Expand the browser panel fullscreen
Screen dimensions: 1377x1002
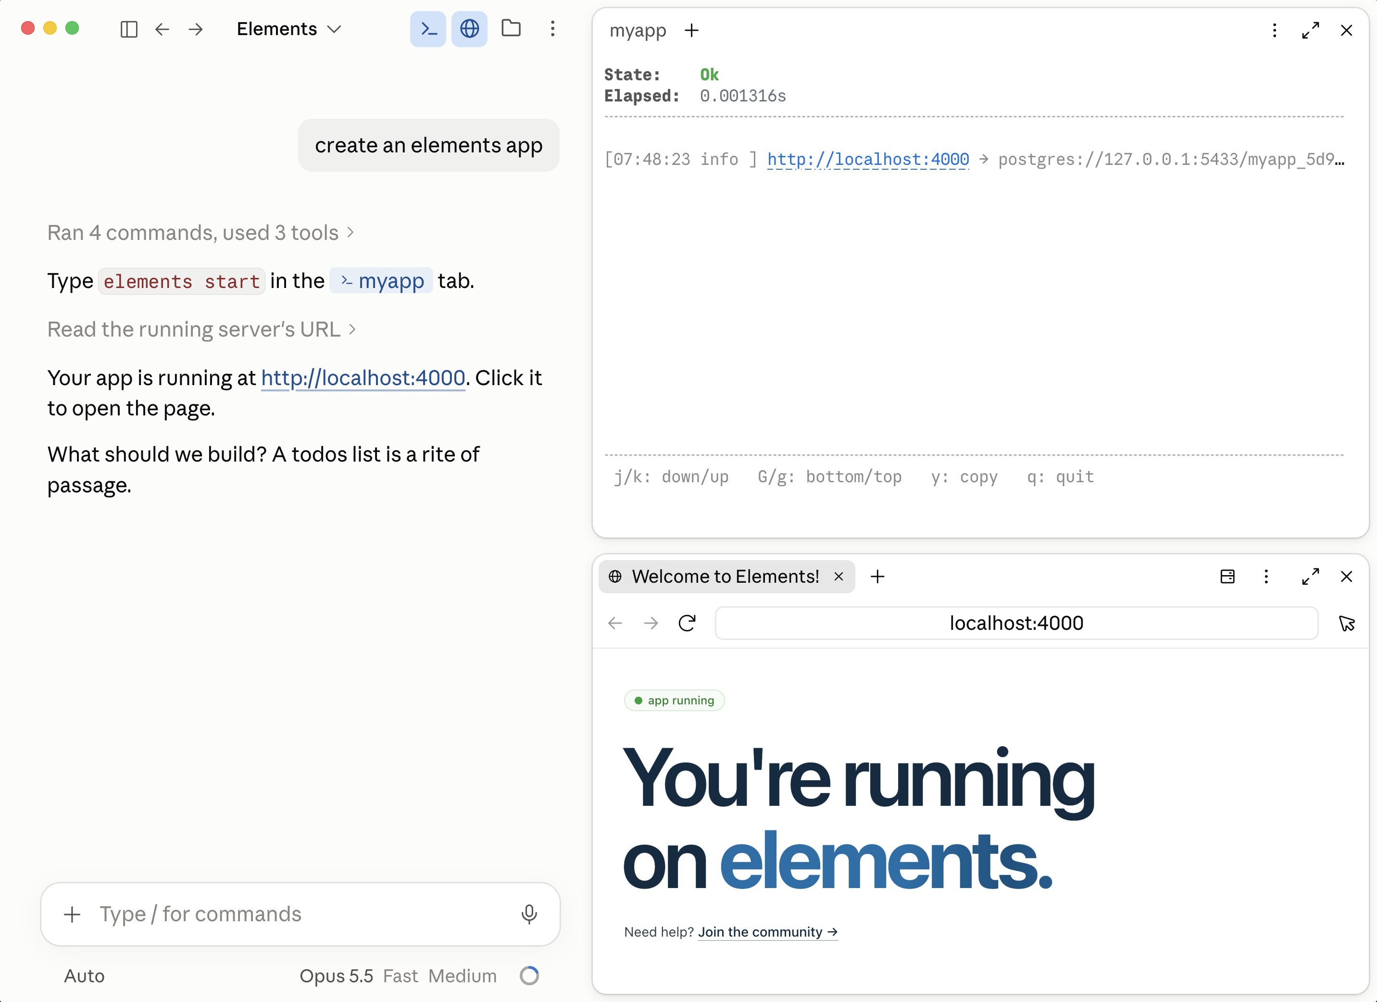point(1310,576)
